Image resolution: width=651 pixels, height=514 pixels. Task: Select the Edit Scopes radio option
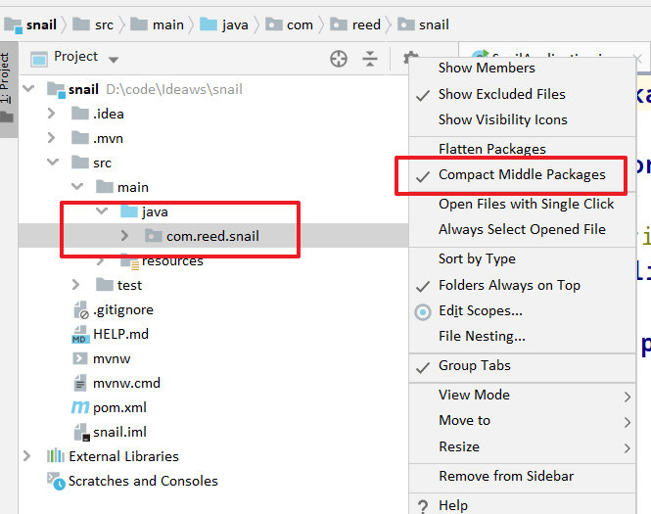pyautogui.click(x=423, y=311)
